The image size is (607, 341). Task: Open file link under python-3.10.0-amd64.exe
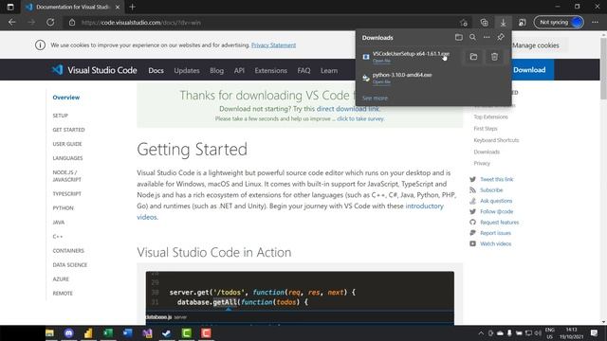coord(381,82)
